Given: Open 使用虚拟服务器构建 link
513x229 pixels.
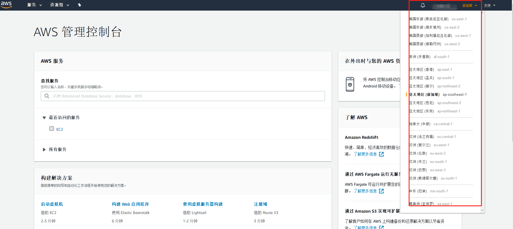Looking at the screenshot, I should 203,204.
